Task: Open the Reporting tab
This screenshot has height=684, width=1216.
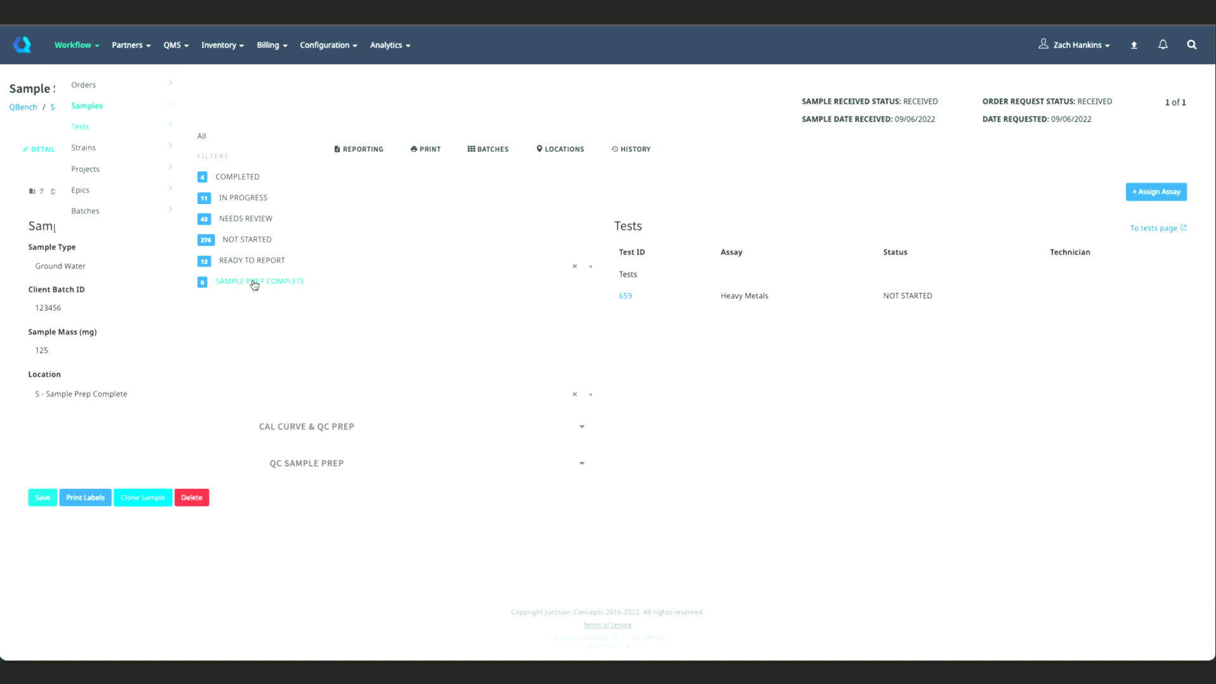Action: pyautogui.click(x=358, y=149)
